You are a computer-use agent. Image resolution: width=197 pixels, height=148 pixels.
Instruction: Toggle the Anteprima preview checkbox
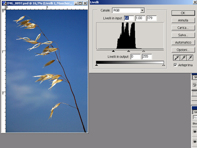coord(175,65)
